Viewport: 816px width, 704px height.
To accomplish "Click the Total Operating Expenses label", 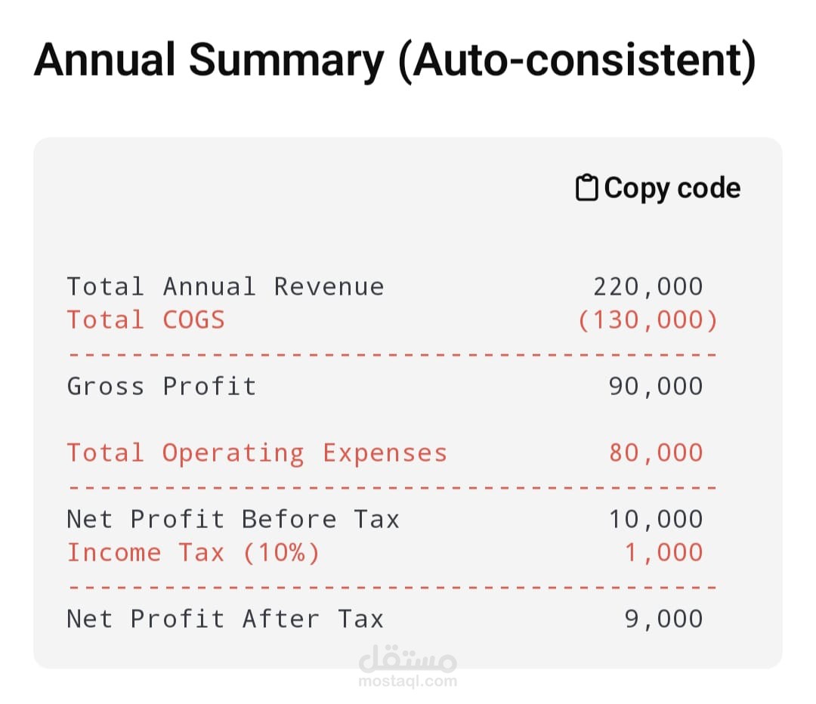I will click(257, 453).
